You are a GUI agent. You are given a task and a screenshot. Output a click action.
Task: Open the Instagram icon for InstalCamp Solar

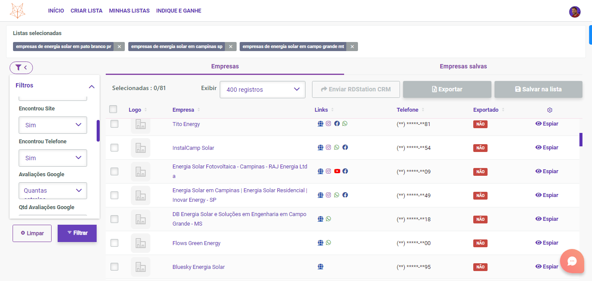(328, 147)
